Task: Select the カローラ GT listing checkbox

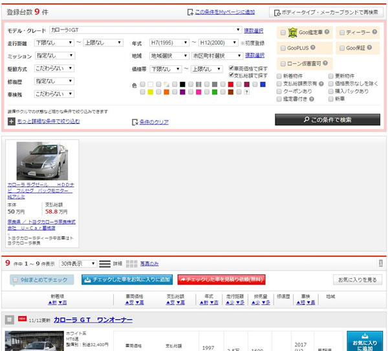Action: point(10,320)
